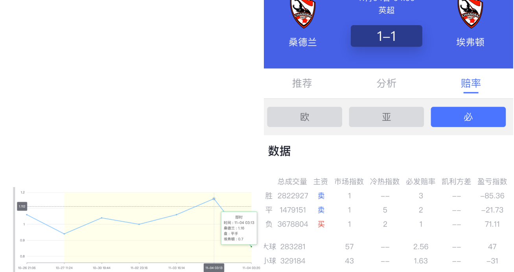Open the 分析 tab
Screen dimensions: 514x272
(x=386, y=83)
